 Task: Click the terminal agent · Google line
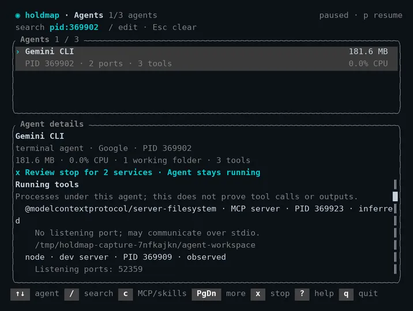pyautogui.click(x=103, y=148)
